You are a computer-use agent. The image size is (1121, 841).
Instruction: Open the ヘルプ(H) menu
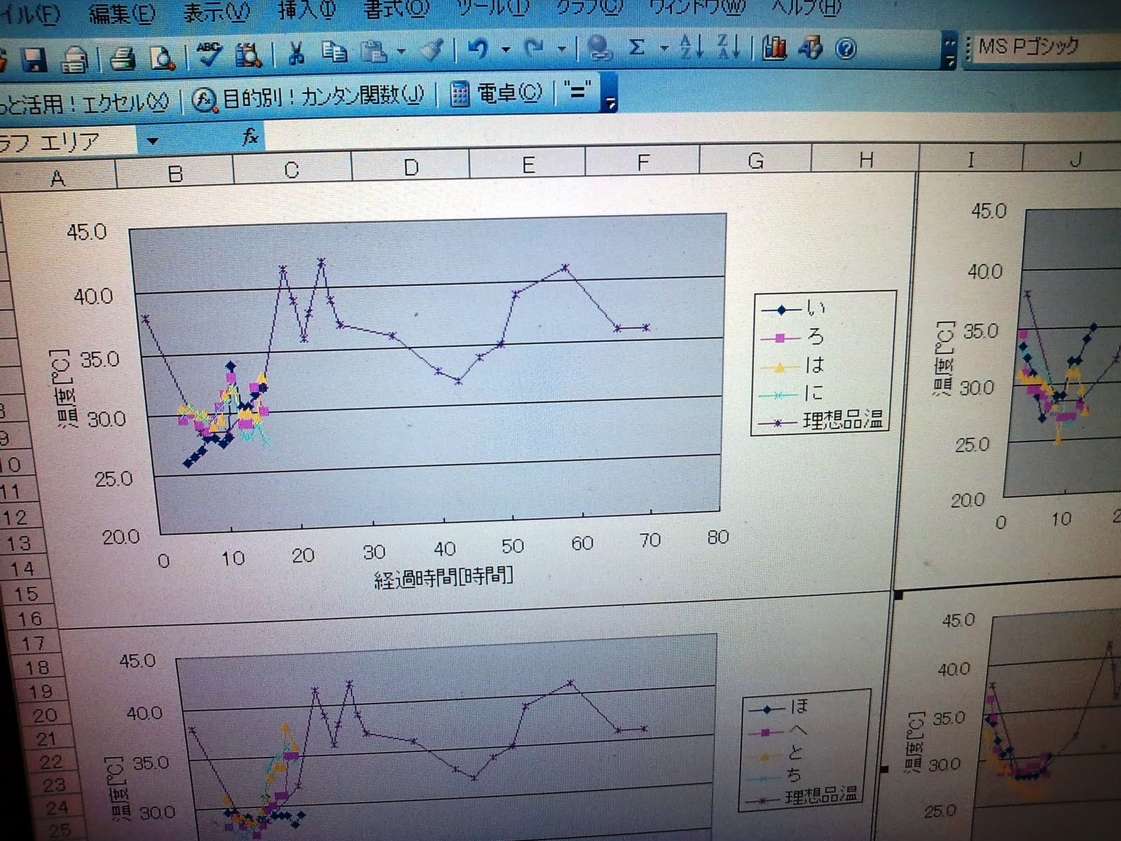point(806,7)
